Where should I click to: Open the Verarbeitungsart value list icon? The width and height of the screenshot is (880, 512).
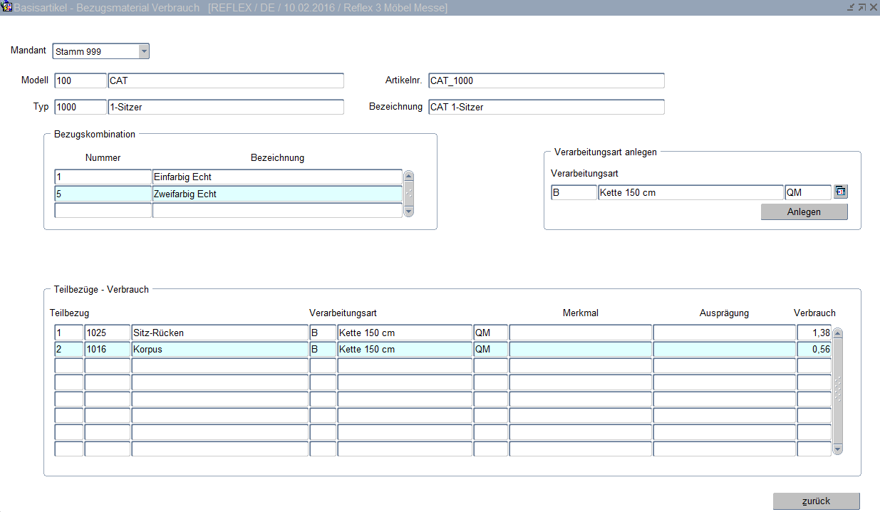coord(841,192)
